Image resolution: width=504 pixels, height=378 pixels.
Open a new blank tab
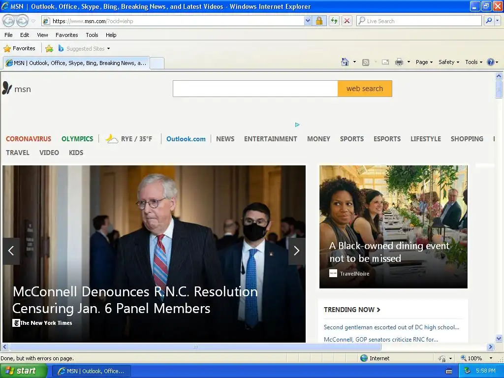[157, 63]
